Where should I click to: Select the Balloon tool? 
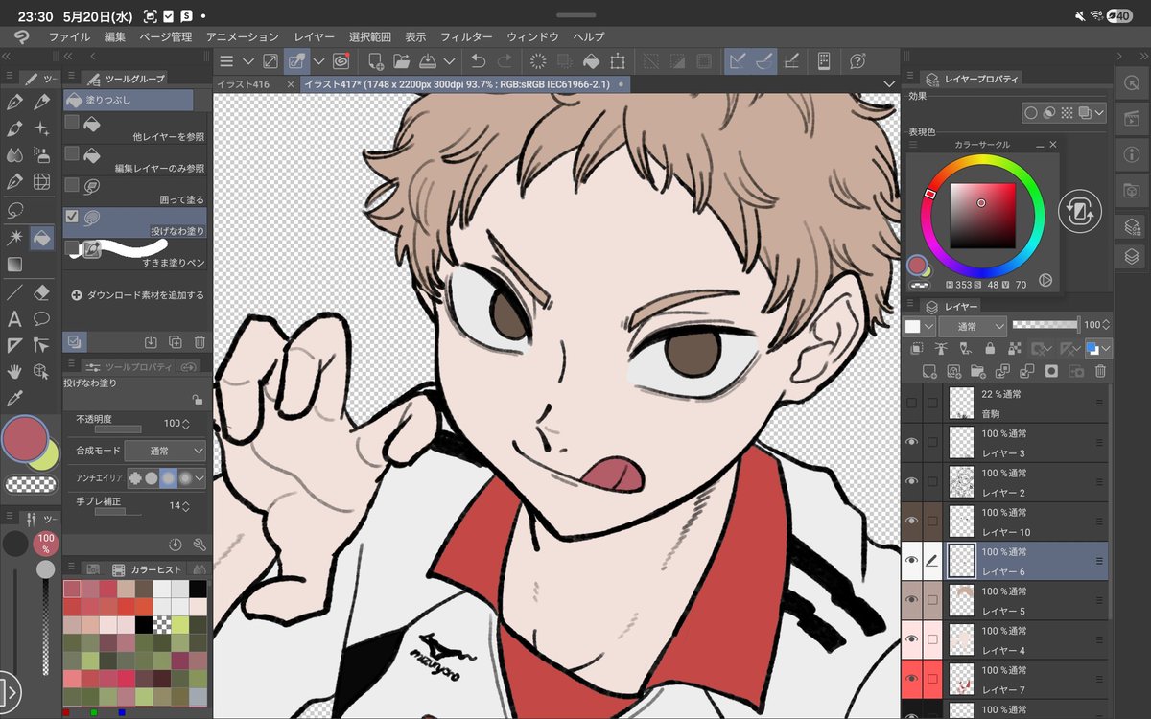click(x=42, y=318)
